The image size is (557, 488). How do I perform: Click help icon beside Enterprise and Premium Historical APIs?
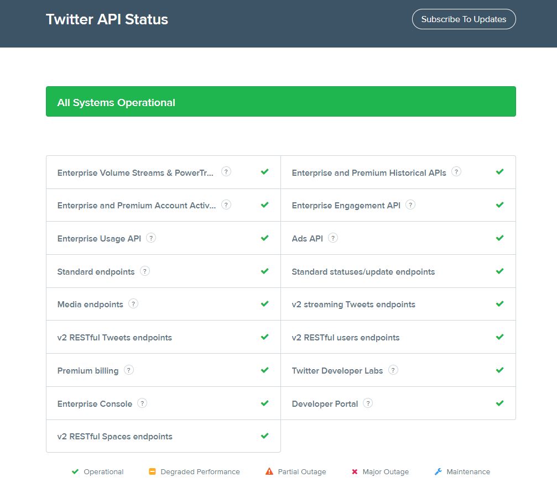(456, 172)
